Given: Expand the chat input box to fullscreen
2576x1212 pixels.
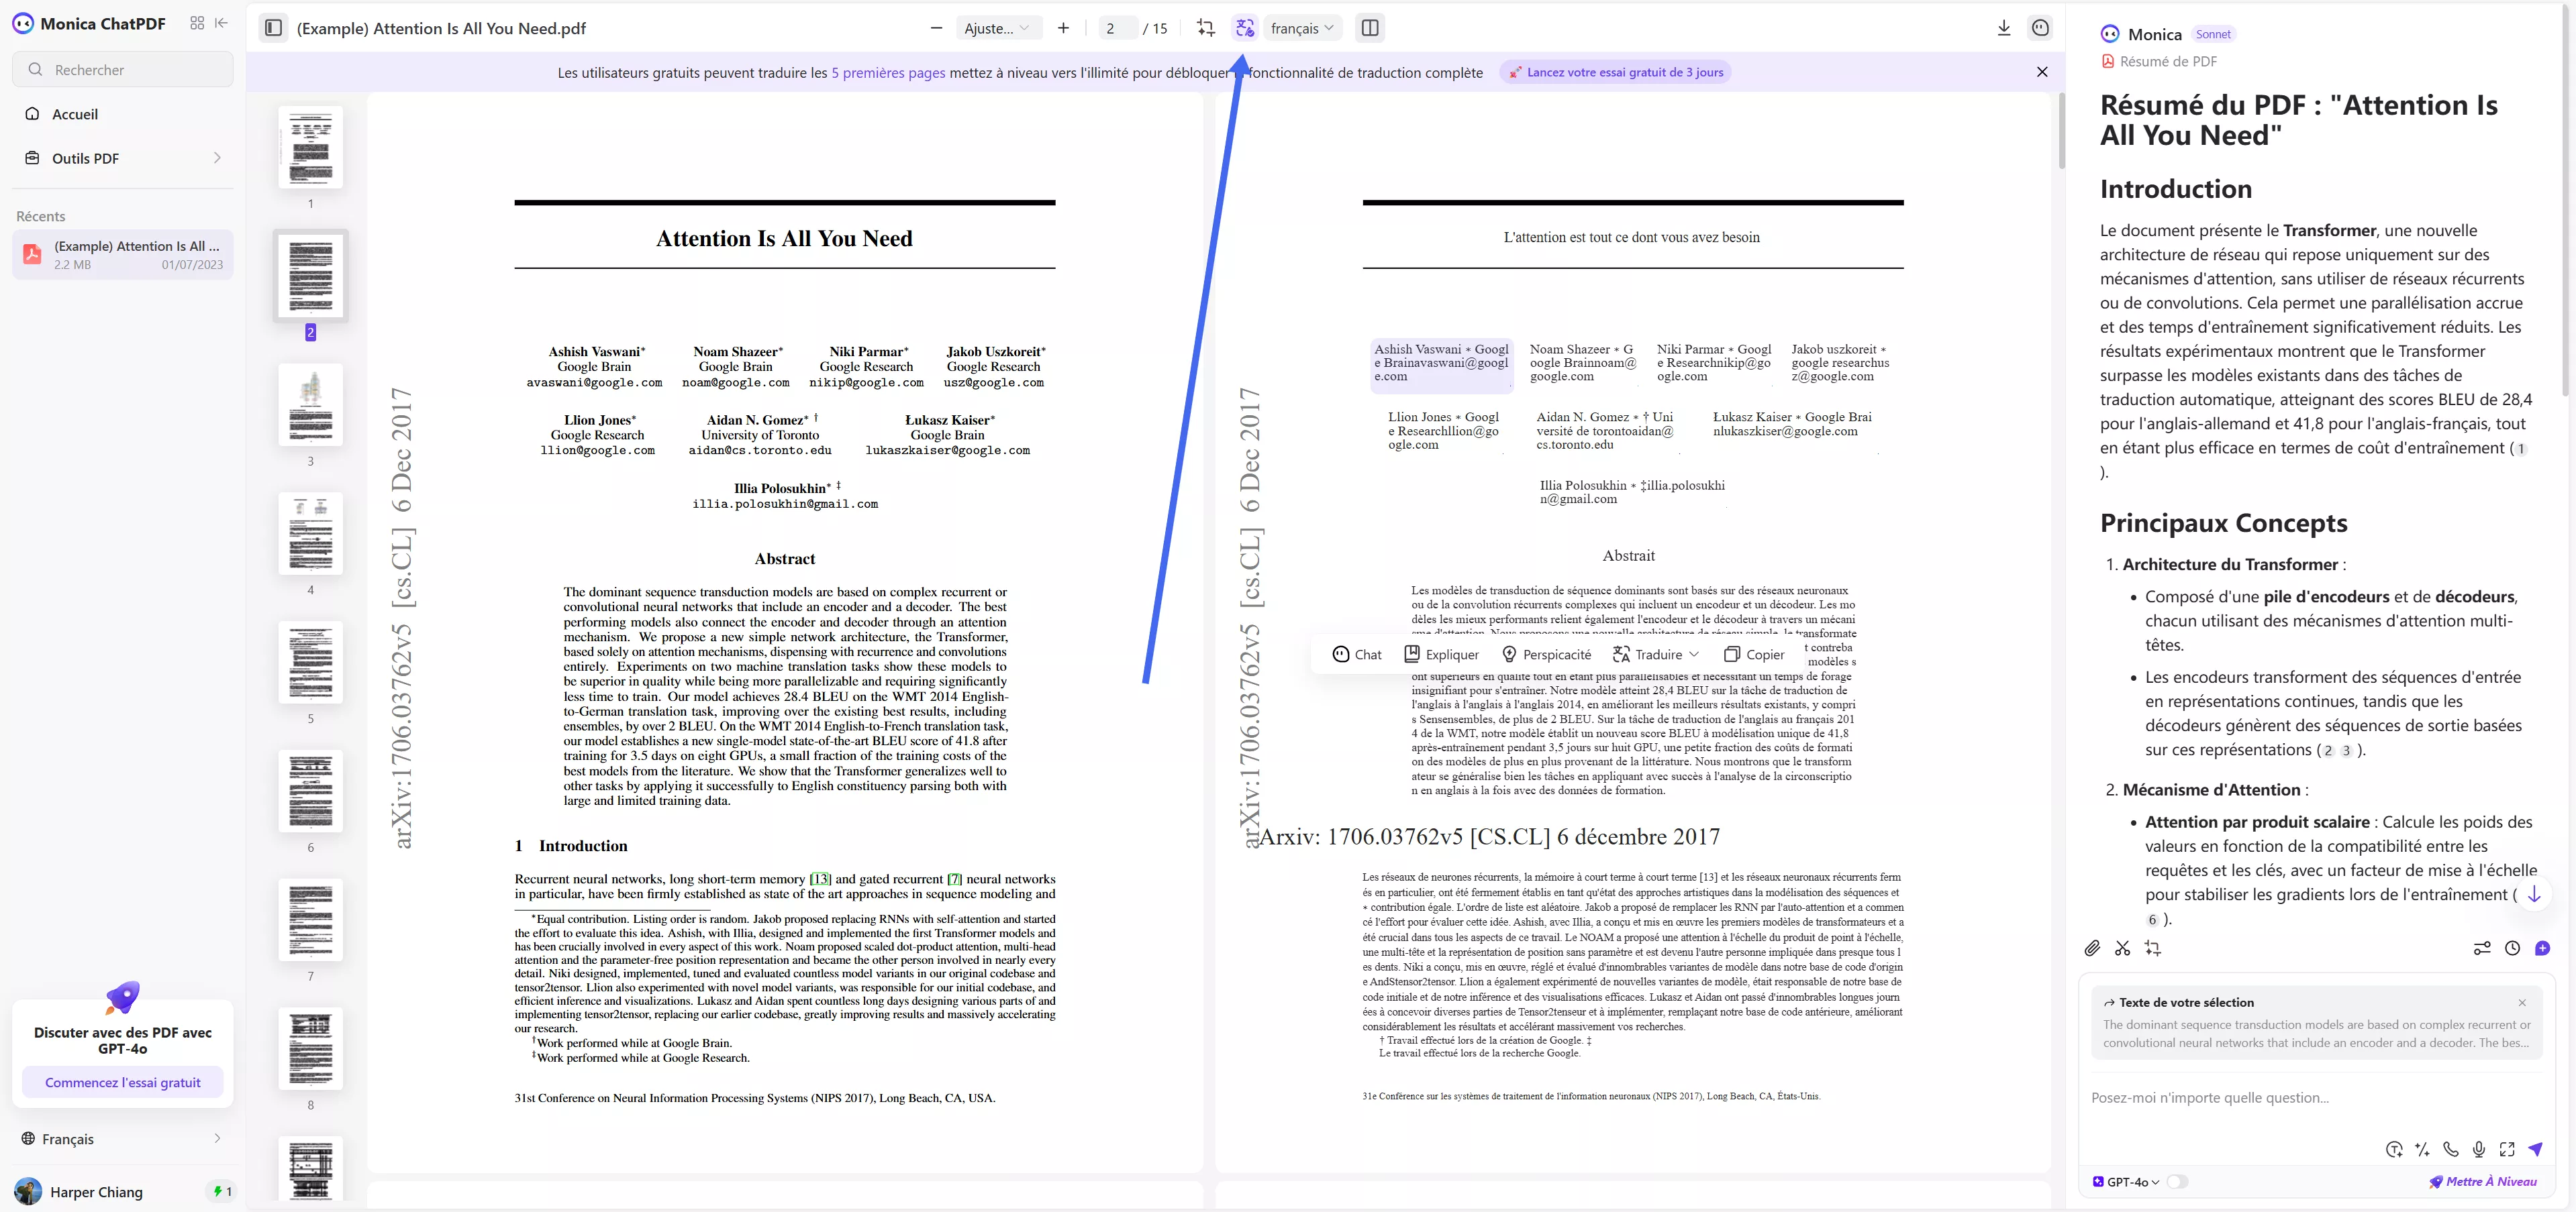Looking at the screenshot, I should 2507,1149.
